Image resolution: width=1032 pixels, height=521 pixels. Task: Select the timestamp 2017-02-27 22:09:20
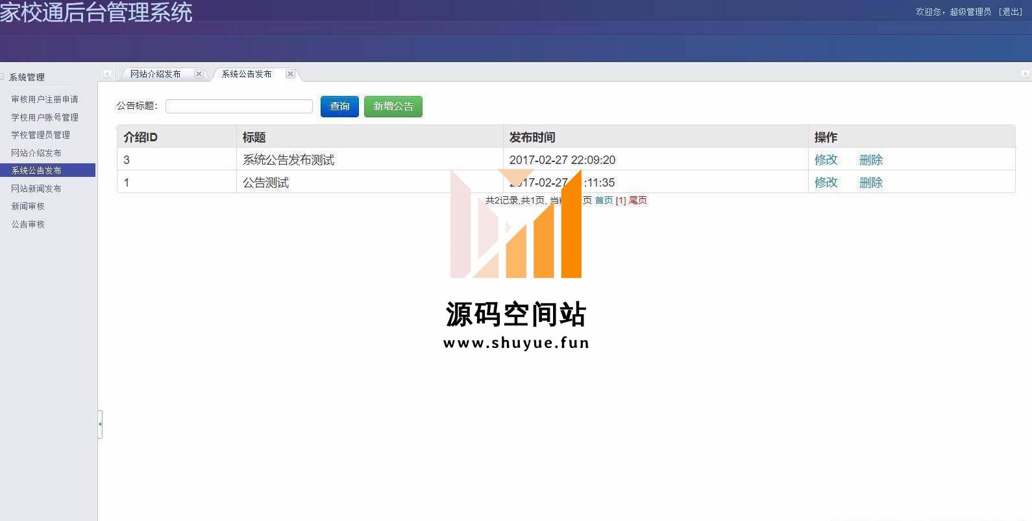tap(562, 159)
